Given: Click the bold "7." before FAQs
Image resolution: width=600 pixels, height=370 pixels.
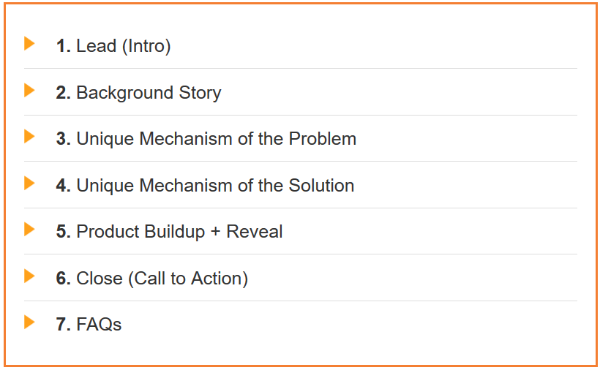Looking at the screenshot, I should (x=64, y=325).
